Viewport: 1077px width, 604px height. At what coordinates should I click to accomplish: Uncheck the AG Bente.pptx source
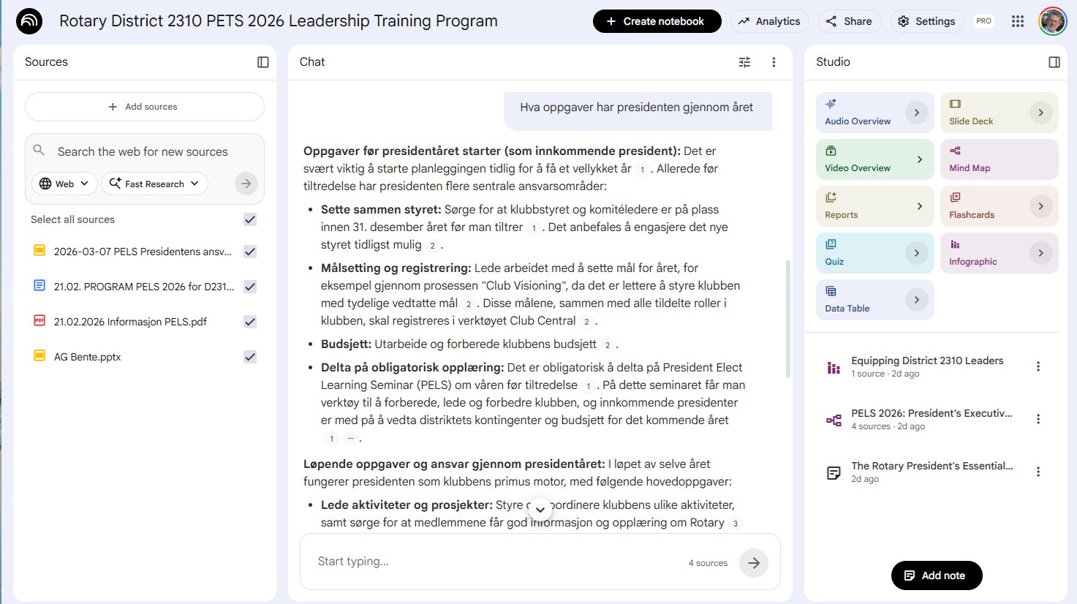click(250, 357)
